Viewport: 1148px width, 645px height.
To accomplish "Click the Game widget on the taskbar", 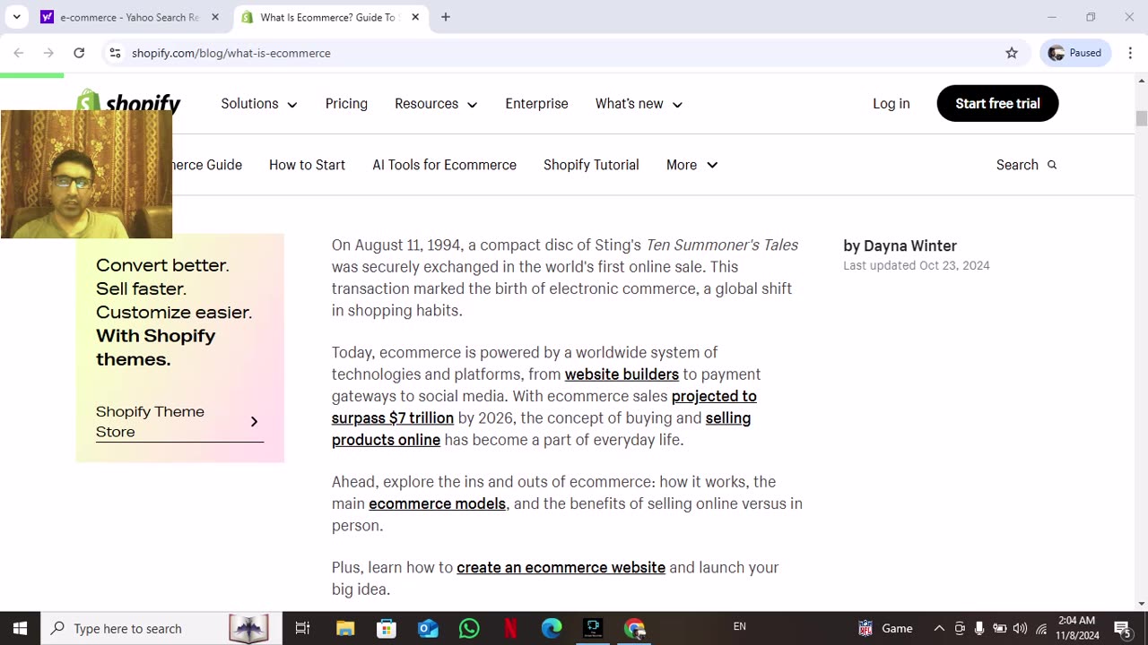I will [885, 628].
